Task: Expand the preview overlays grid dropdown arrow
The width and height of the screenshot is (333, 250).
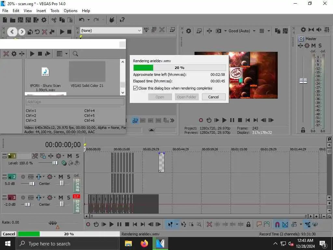Action: [268, 31]
